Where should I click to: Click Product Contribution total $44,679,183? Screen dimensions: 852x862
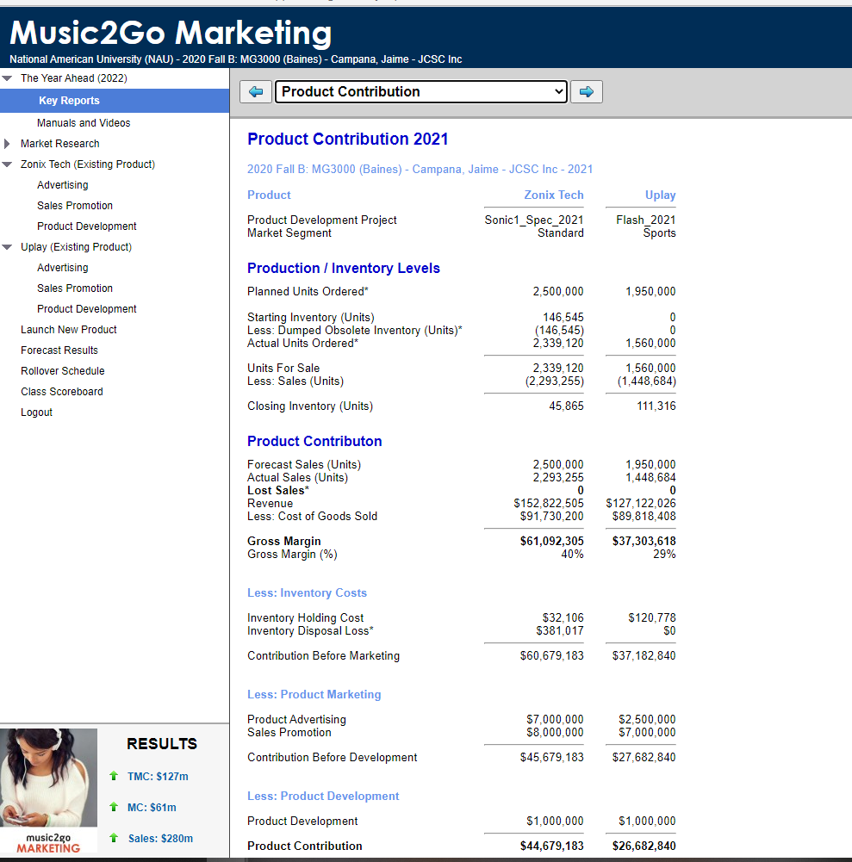552,846
